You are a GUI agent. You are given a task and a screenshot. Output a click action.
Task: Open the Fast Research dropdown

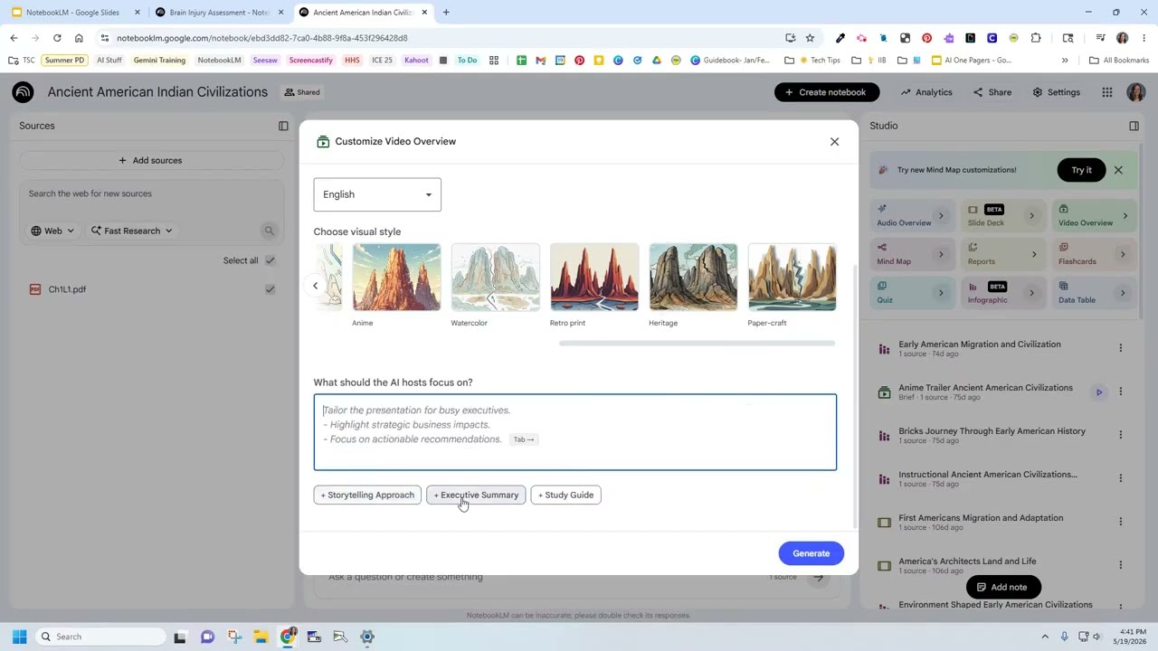[x=132, y=231]
